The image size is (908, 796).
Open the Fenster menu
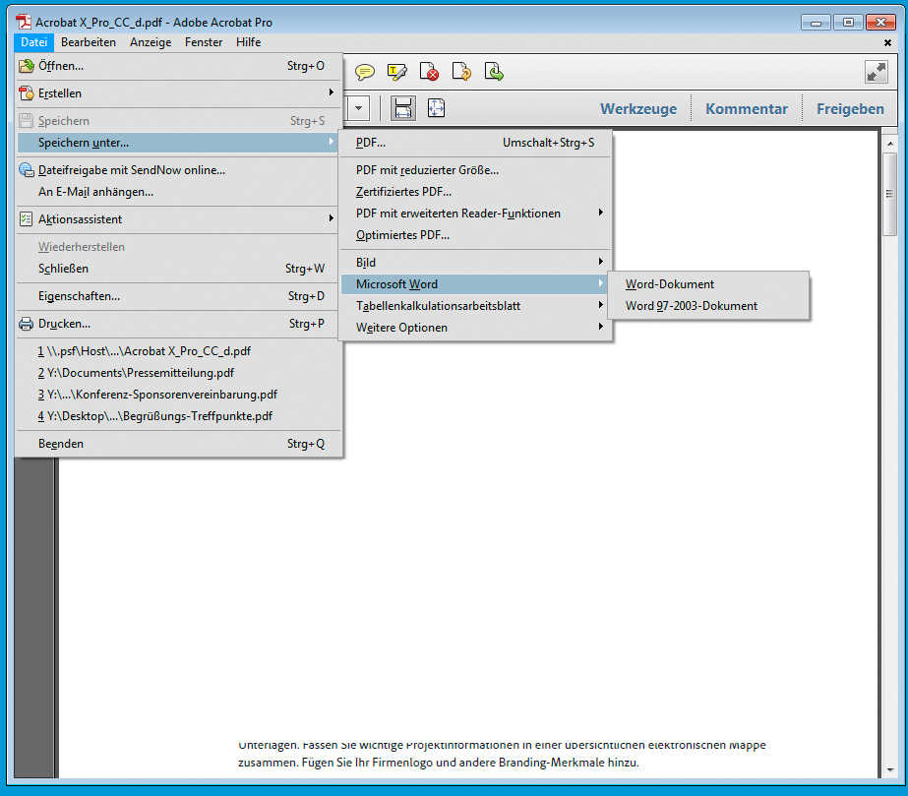click(204, 42)
